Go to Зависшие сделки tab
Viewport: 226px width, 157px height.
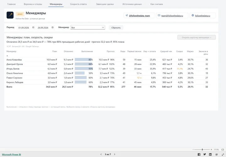click(105, 4)
